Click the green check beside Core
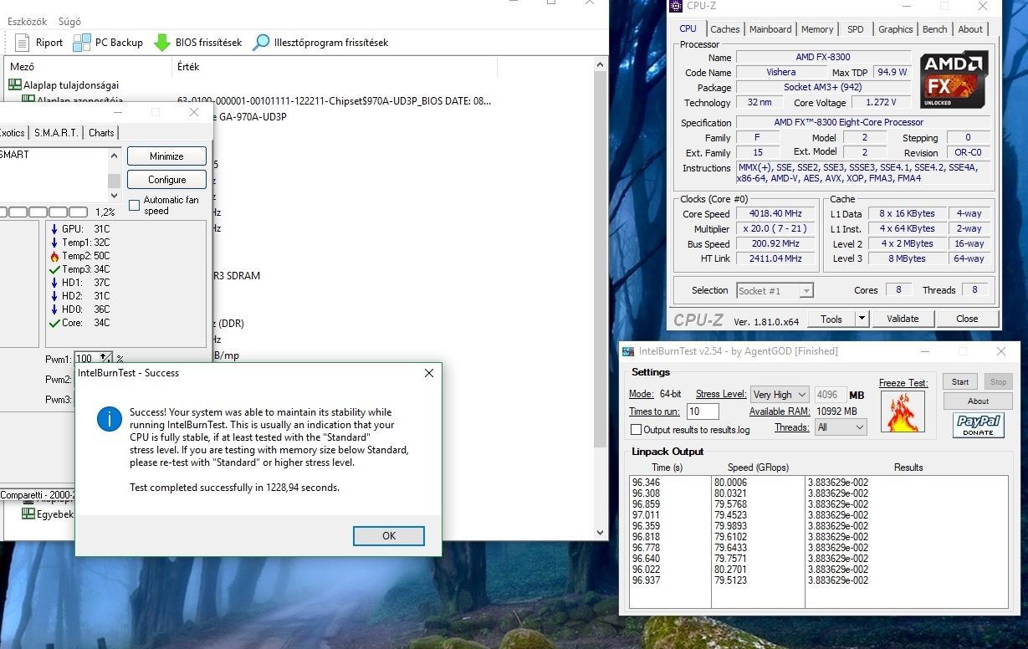Screen dimensions: 1028x649 [x=54, y=323]
